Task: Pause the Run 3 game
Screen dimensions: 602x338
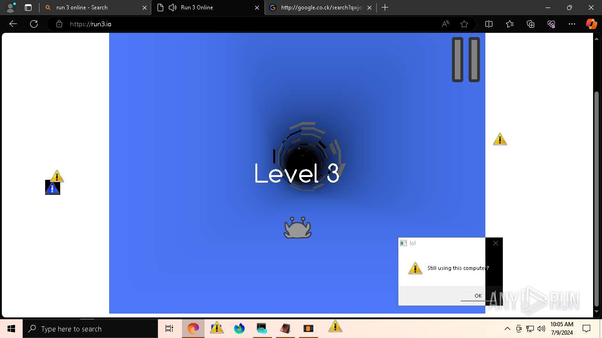Action: [466, 60]
